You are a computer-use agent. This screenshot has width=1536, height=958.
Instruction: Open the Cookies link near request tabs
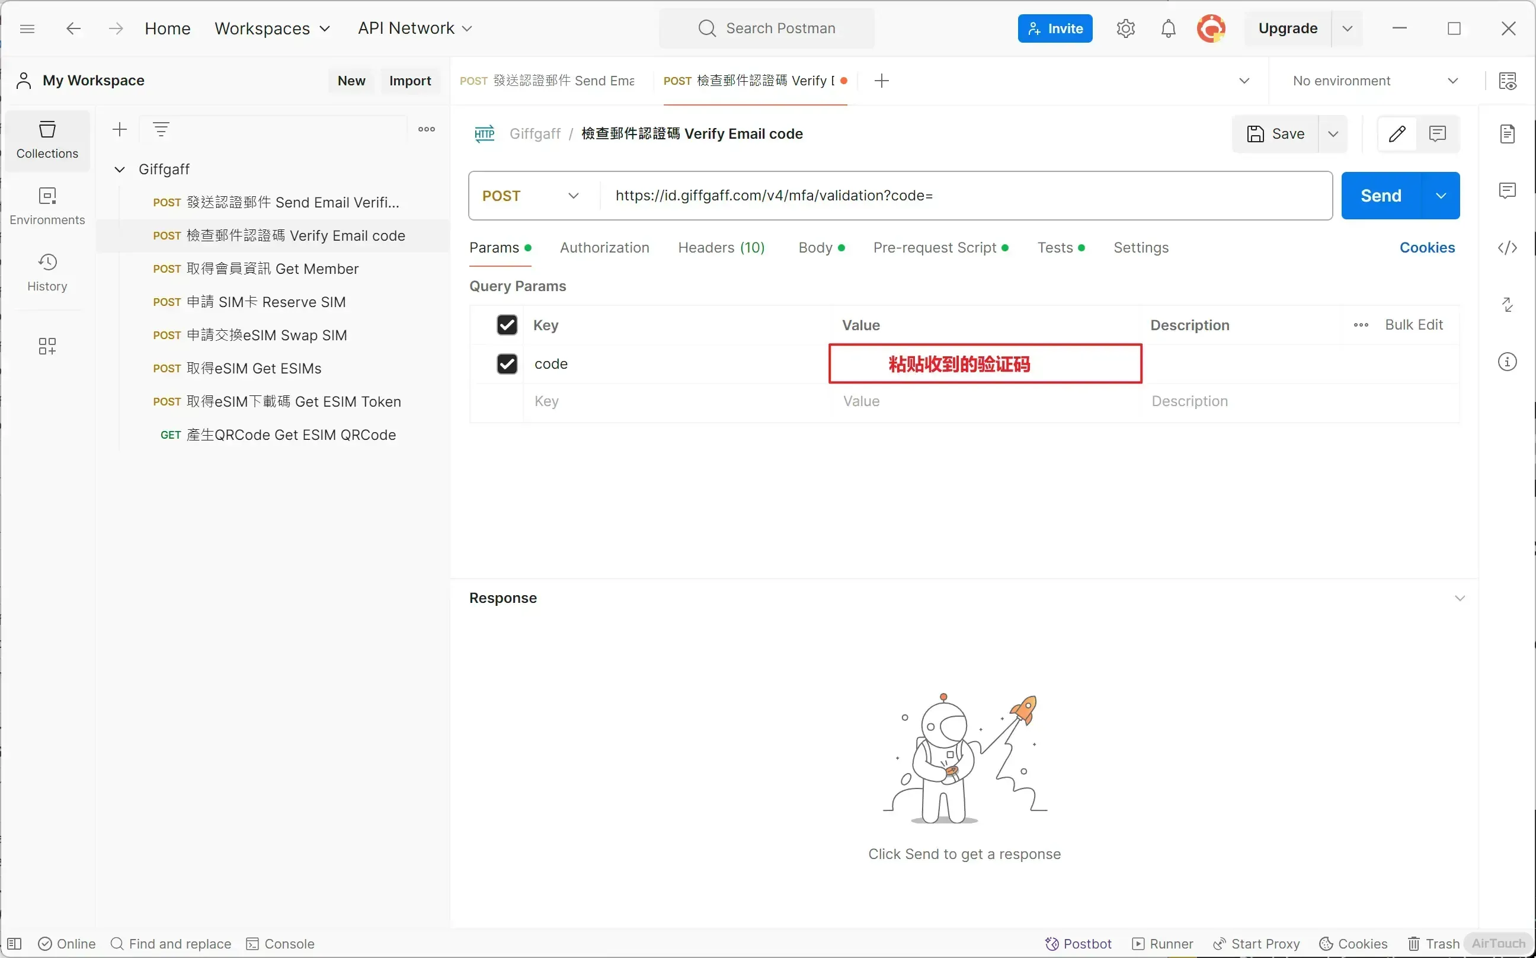coord(1426,248)
